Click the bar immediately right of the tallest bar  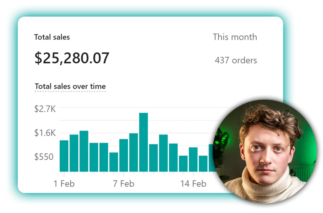[153, 158]
